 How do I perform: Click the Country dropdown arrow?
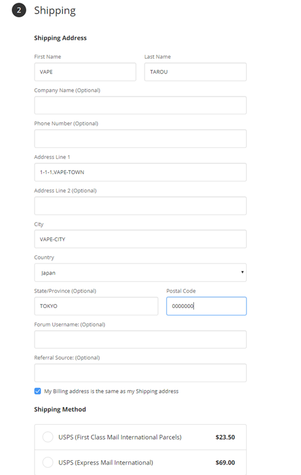click(x=242, y=272)
